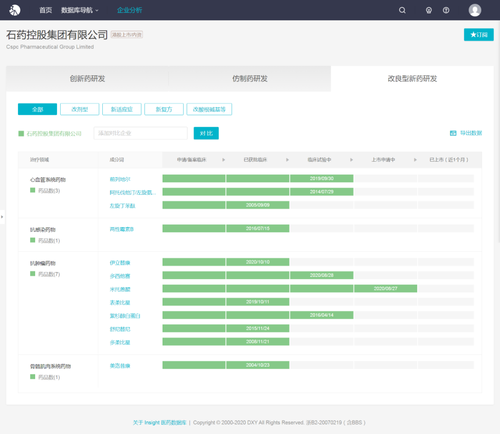Click the 2016/07/15 progress bar segment
Screen dimensions: 500x434
click(258, 229)
